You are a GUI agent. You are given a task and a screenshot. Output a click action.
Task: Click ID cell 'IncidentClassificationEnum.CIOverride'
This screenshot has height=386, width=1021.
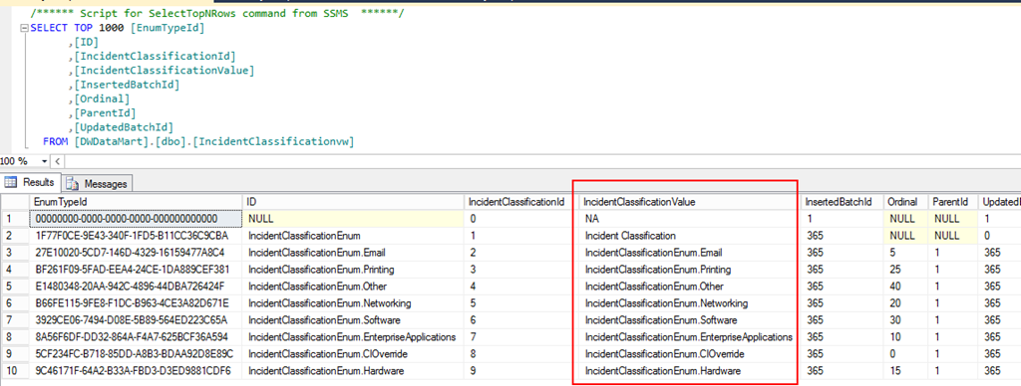pos(354,354)
